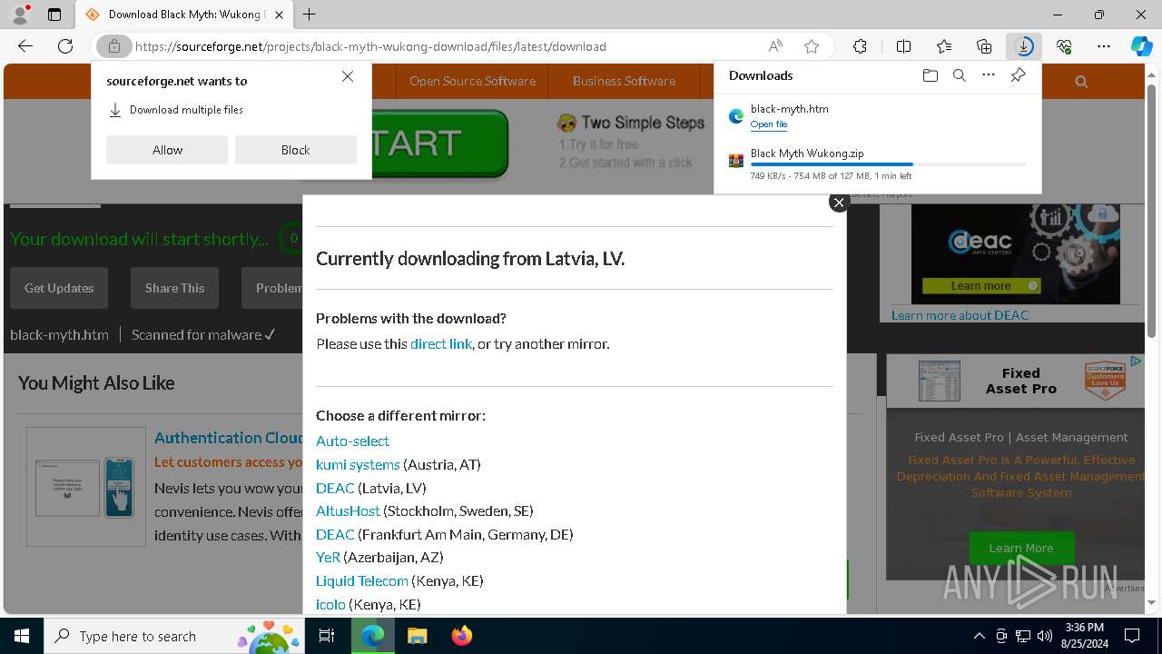Open Browser essentials heart icon
The image size is (1162, 654).
[x=1064, y=46]
